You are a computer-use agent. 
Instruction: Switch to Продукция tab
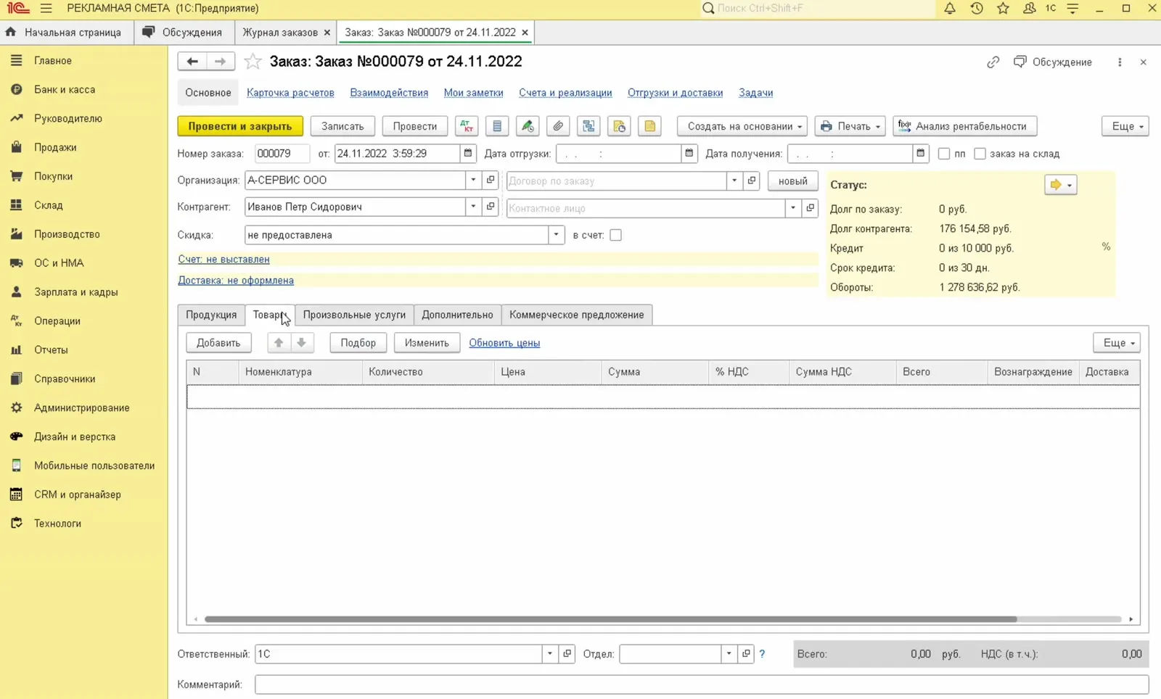click(211, 315)
